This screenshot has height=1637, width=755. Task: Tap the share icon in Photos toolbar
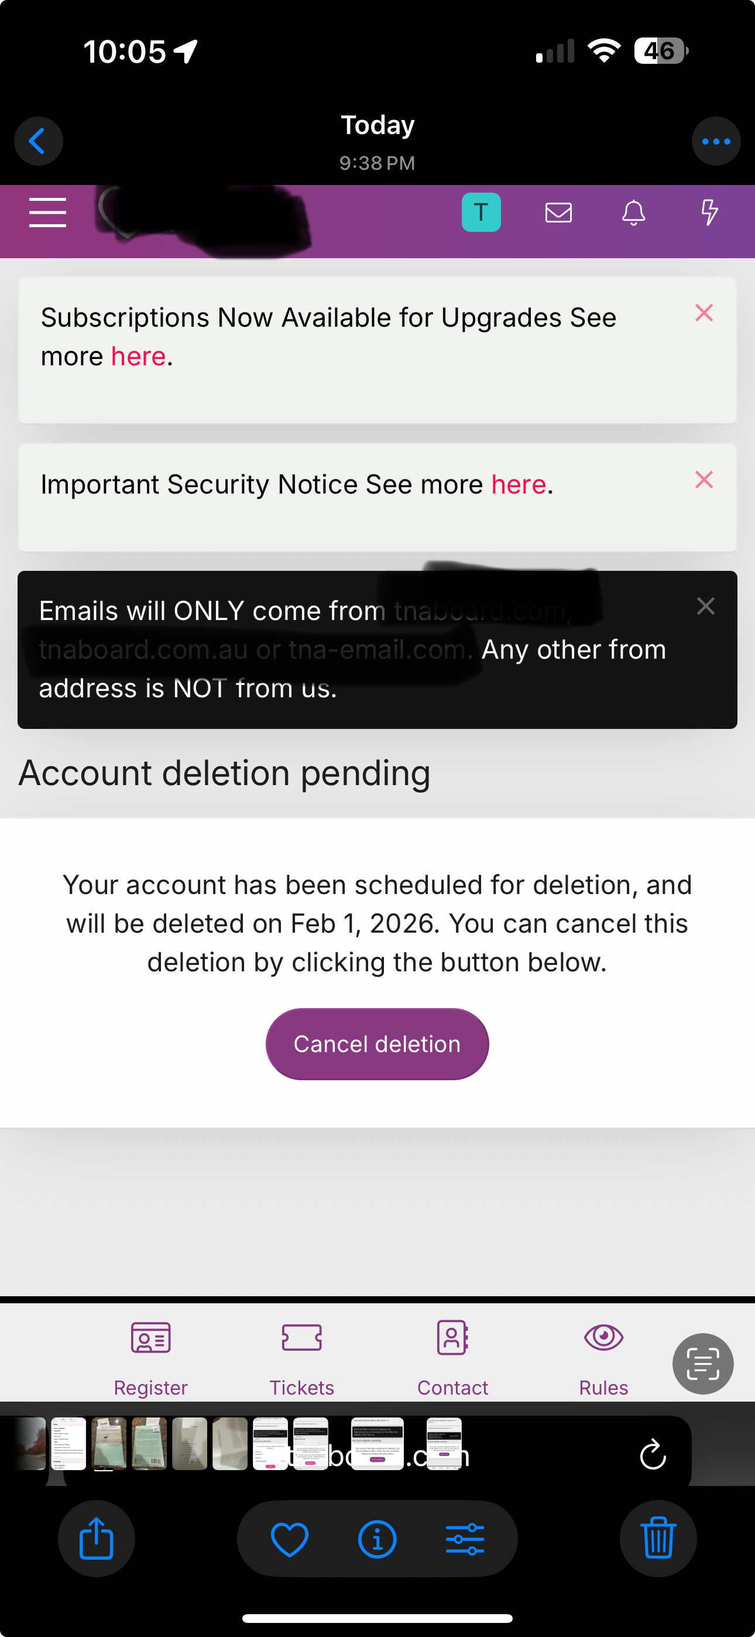click(97, 1539)
